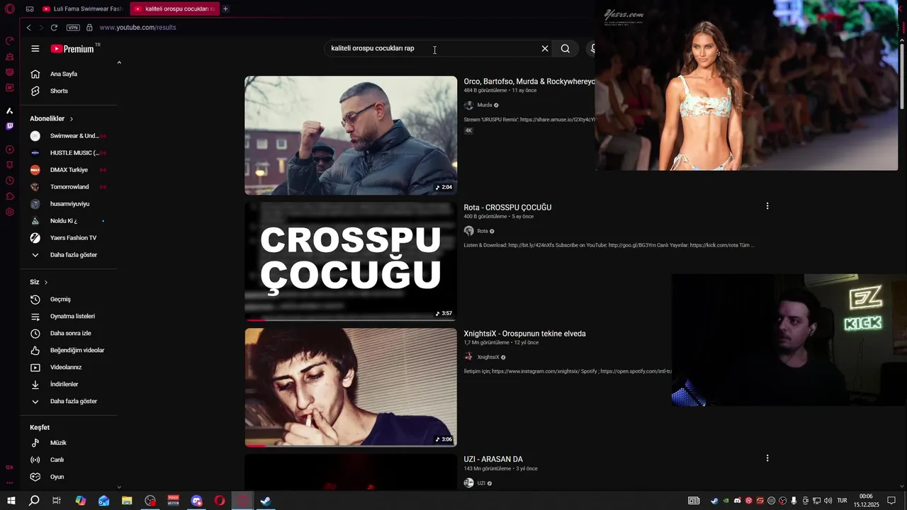Open Noldu Ki ¿ subscription channel
Viewport: 907px width, 510px height.
[69, 221]
